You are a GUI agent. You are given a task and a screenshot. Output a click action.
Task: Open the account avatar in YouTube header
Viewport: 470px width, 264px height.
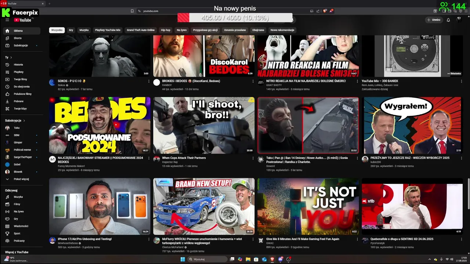[459, 20]
